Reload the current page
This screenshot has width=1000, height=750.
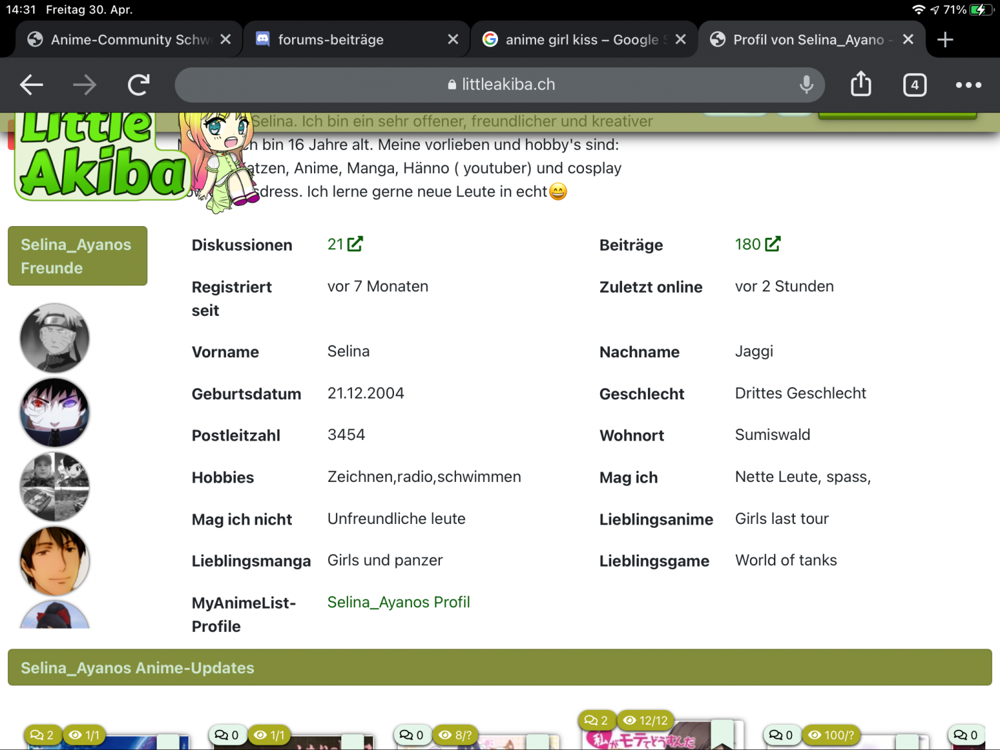point(139,85)
